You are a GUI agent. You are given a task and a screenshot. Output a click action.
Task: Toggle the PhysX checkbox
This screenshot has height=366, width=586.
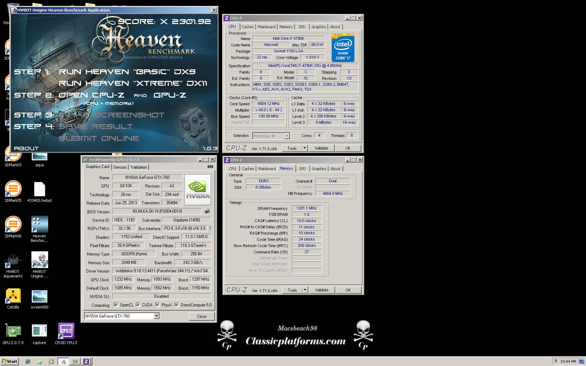tap(157, 305)
